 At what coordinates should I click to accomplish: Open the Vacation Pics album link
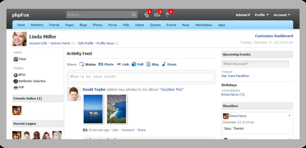click(172, 89)
